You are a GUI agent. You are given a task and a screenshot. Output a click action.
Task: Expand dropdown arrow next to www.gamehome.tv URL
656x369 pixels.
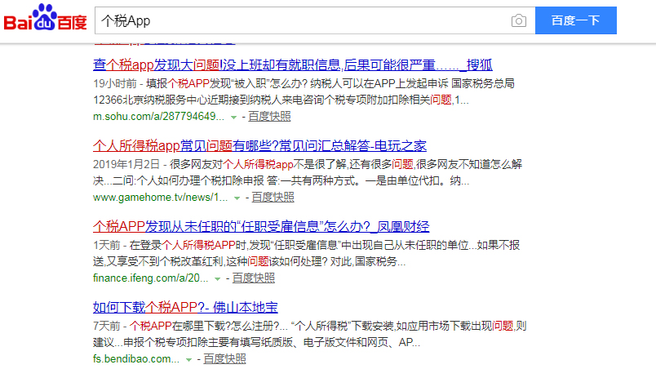point(237,198)
